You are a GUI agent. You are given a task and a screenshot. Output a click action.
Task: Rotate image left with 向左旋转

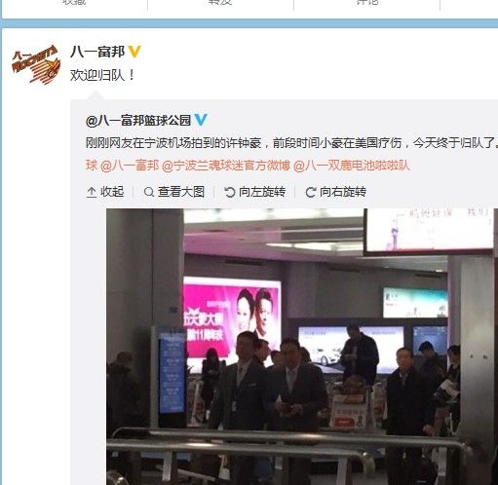tap(262, 192)
